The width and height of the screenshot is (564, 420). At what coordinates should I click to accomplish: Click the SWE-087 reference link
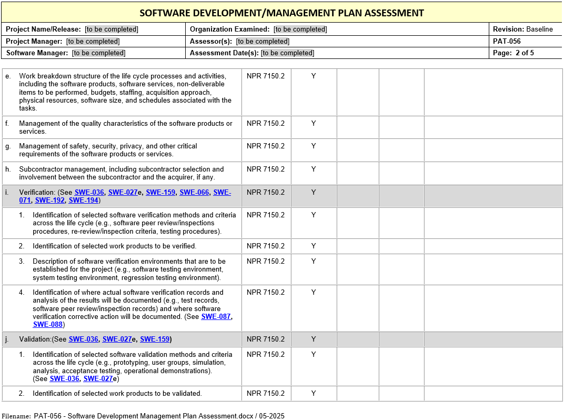[x=216, y=317]
